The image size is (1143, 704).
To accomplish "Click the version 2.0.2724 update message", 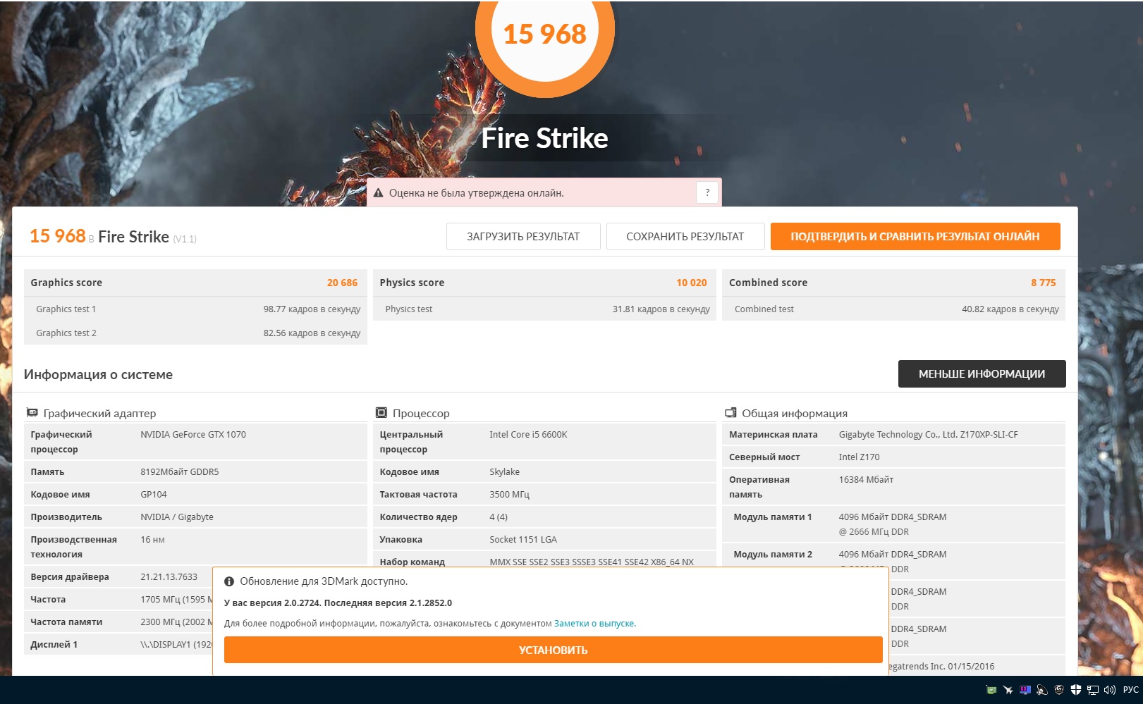I will coord(338,603).
